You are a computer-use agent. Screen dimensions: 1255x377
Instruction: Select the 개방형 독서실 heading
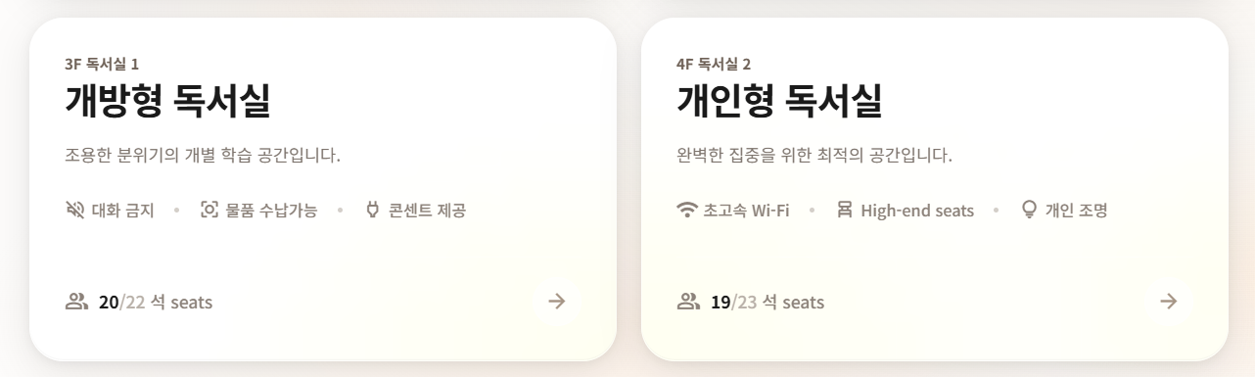[x=167, y=102]
